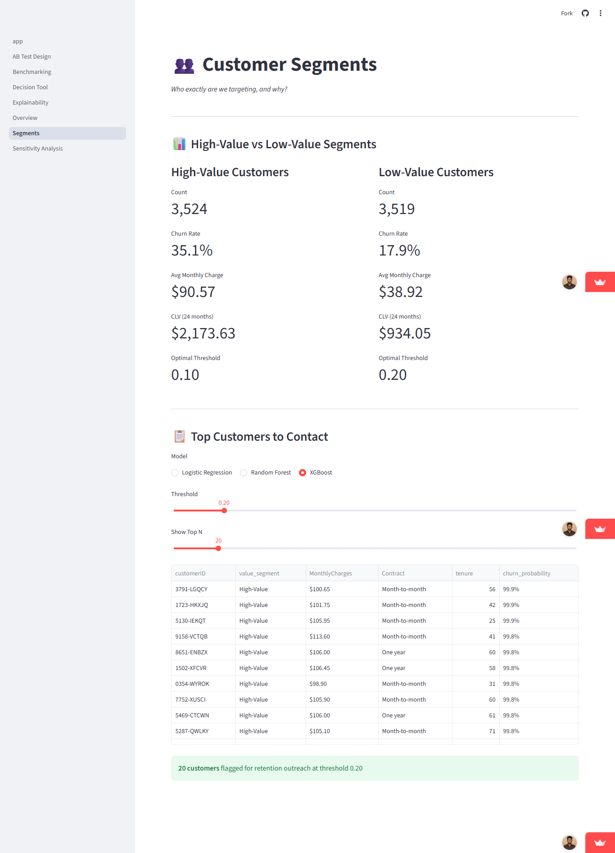Select the Random Forest model option
615x853 pixels.
tap(266, 473)
